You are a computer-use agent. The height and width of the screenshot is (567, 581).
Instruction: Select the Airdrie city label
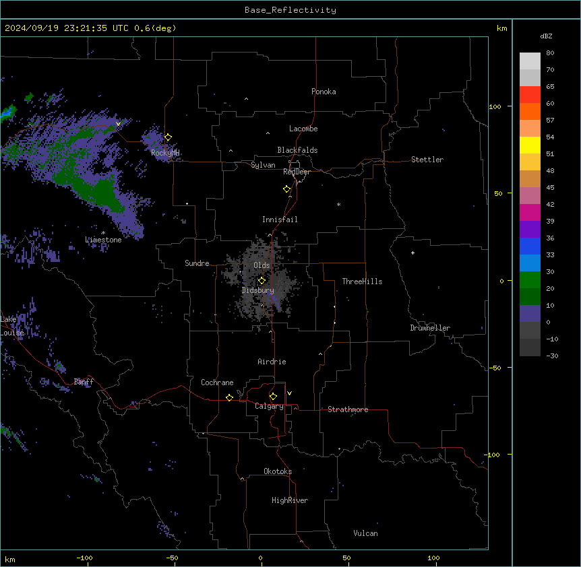point(272,362)
